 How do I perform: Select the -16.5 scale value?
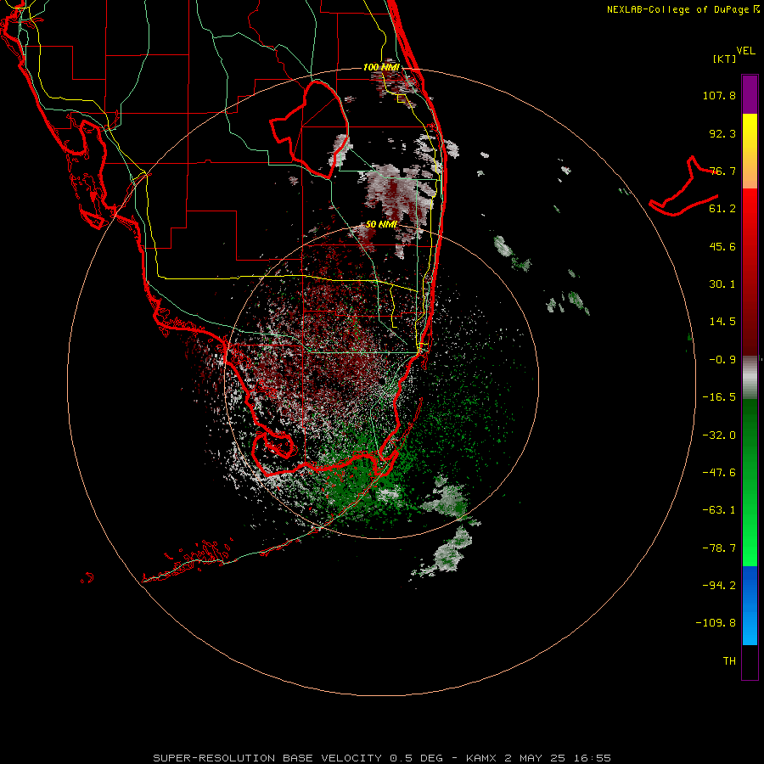coord(719,397)
